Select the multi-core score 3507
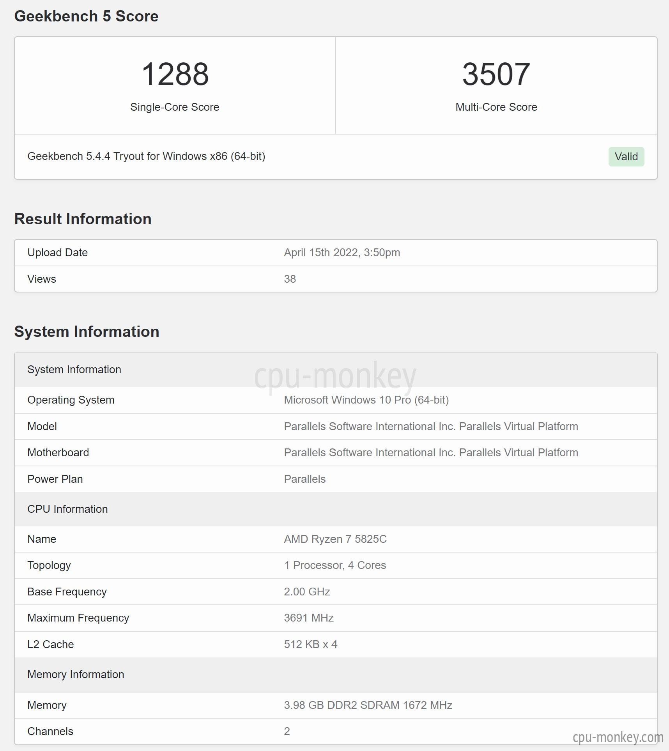This screenshot has height=751, width=669. tap(496, 74)
